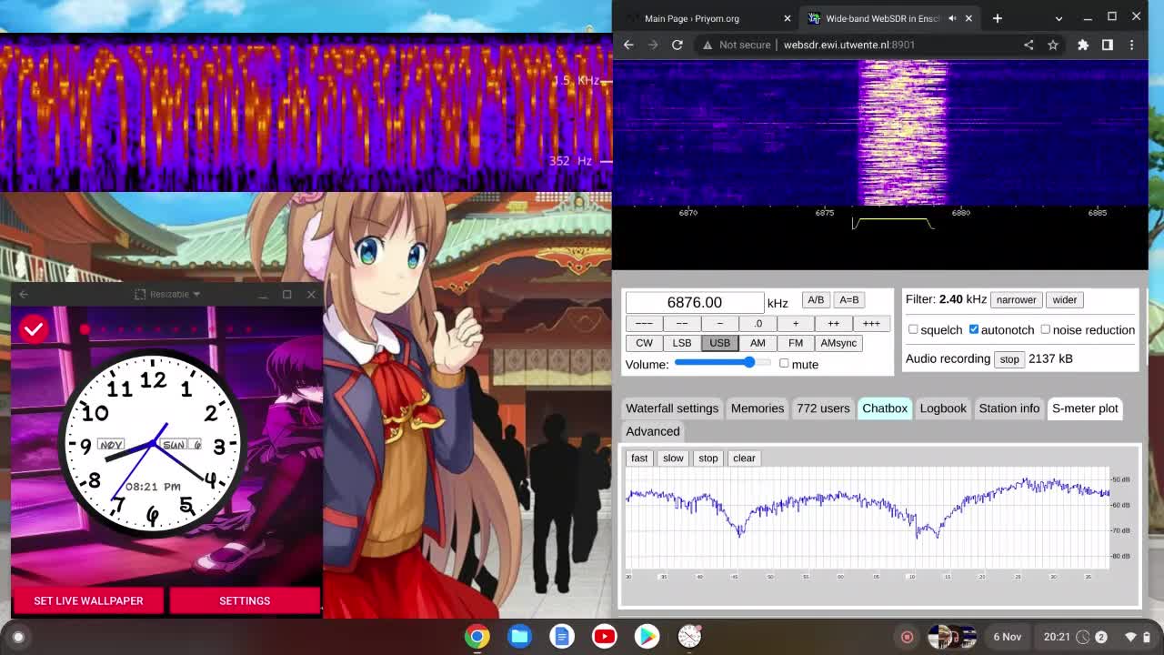Image resolution: width=1164 pixels, height=655 pixels.
Task: Open the tab search dropdown
Action: point(1059,18)
